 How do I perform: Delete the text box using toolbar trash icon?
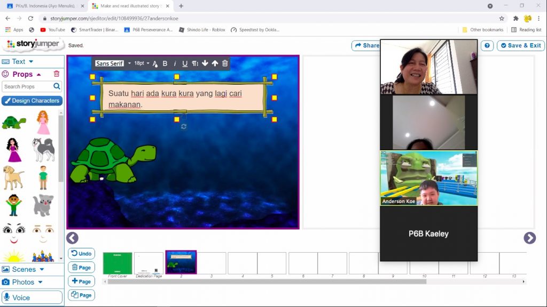click(x=225, y=63)
